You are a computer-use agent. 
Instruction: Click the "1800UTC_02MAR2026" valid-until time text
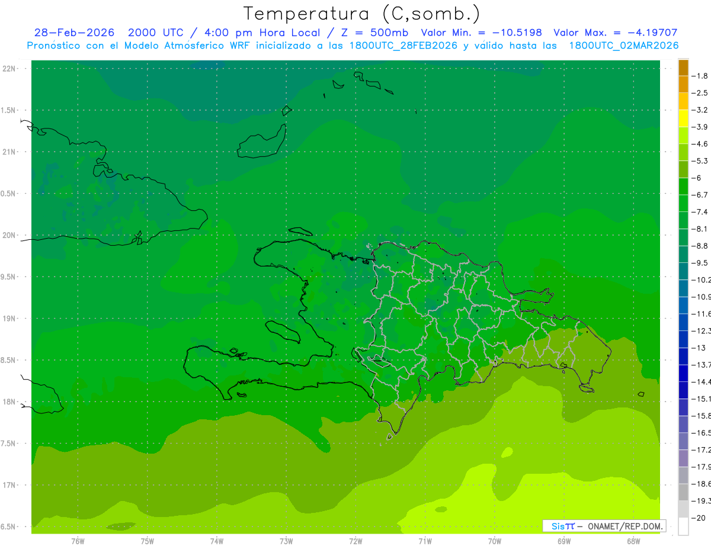coord(623,45)
